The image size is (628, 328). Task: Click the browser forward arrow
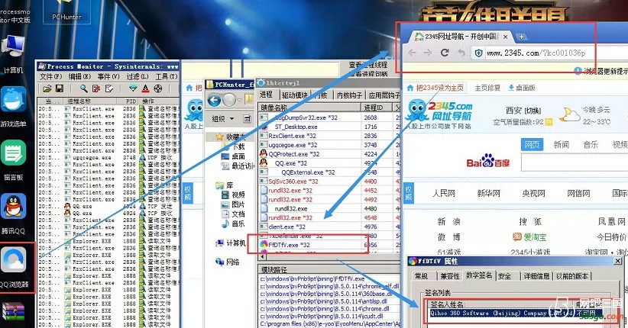pos(427,53)
